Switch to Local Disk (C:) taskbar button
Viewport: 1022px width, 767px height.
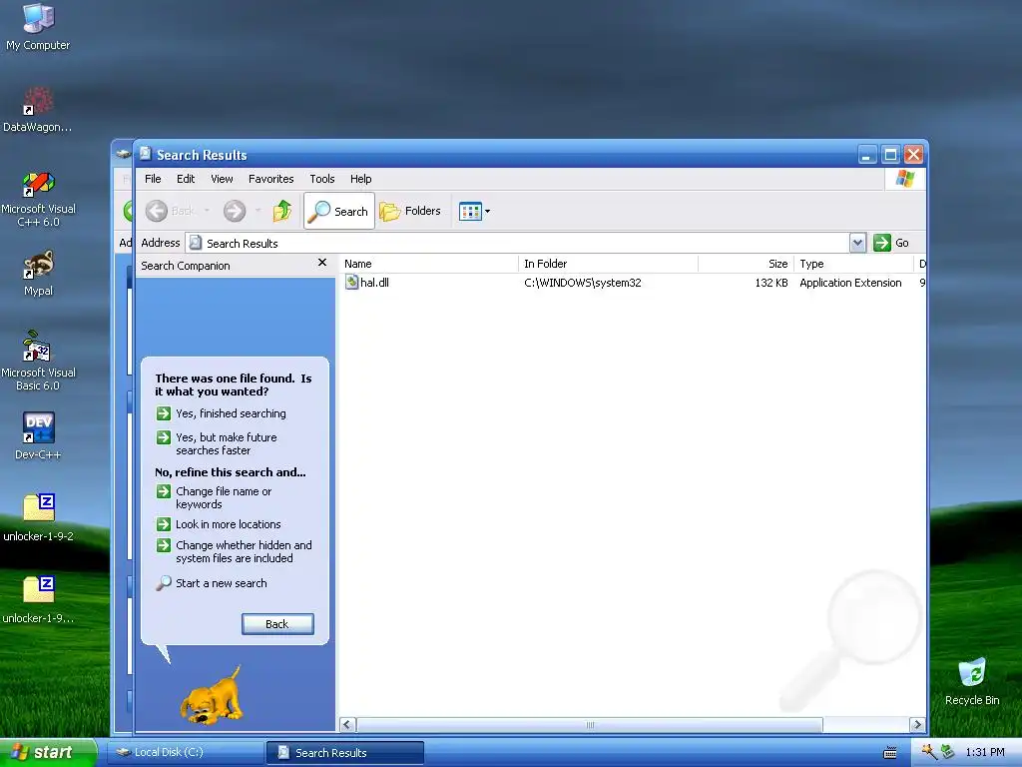186,752
